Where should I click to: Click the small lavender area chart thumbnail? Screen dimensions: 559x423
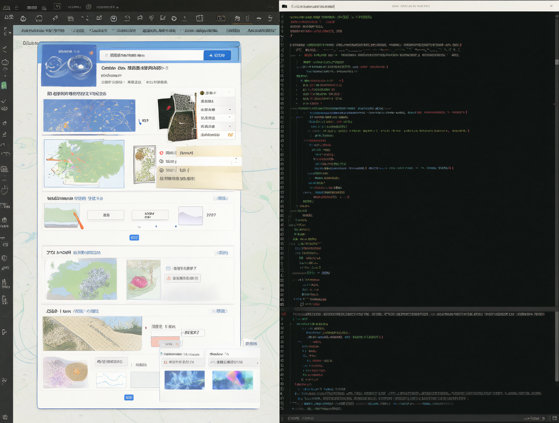pos(191,216)
